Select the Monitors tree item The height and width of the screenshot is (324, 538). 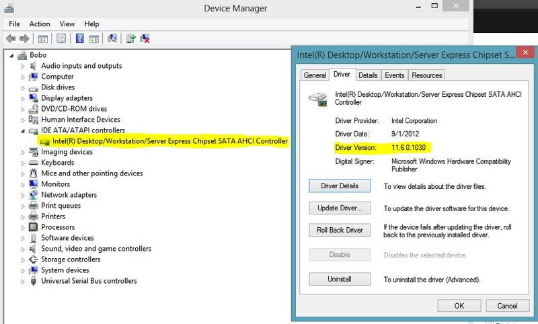point(55,184)
